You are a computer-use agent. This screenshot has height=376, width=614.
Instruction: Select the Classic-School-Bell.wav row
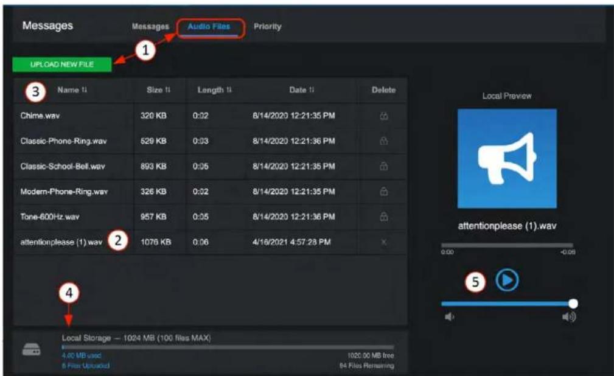pyautogui.click(x=211, y=167)
